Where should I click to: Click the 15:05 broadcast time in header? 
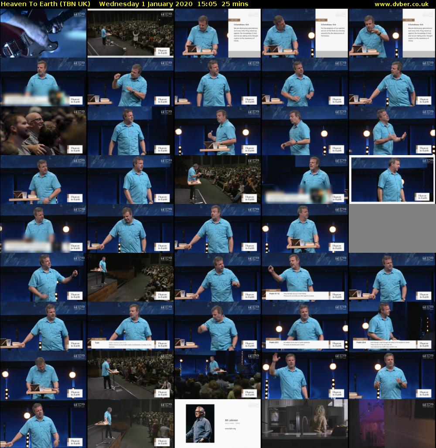pyautogui.click(x=204, y=4)
